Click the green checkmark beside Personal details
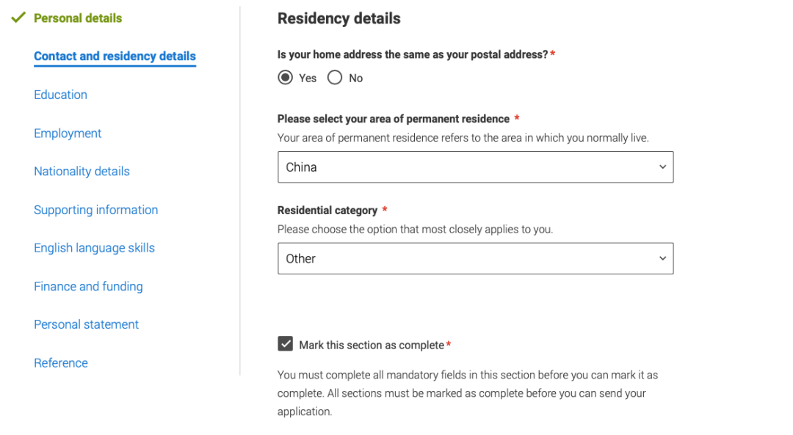Viewport: 793px width, 435px height. click(18, 18)
